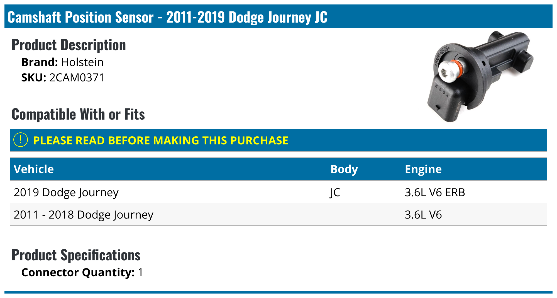Click the Engine column header

point(423,169)
